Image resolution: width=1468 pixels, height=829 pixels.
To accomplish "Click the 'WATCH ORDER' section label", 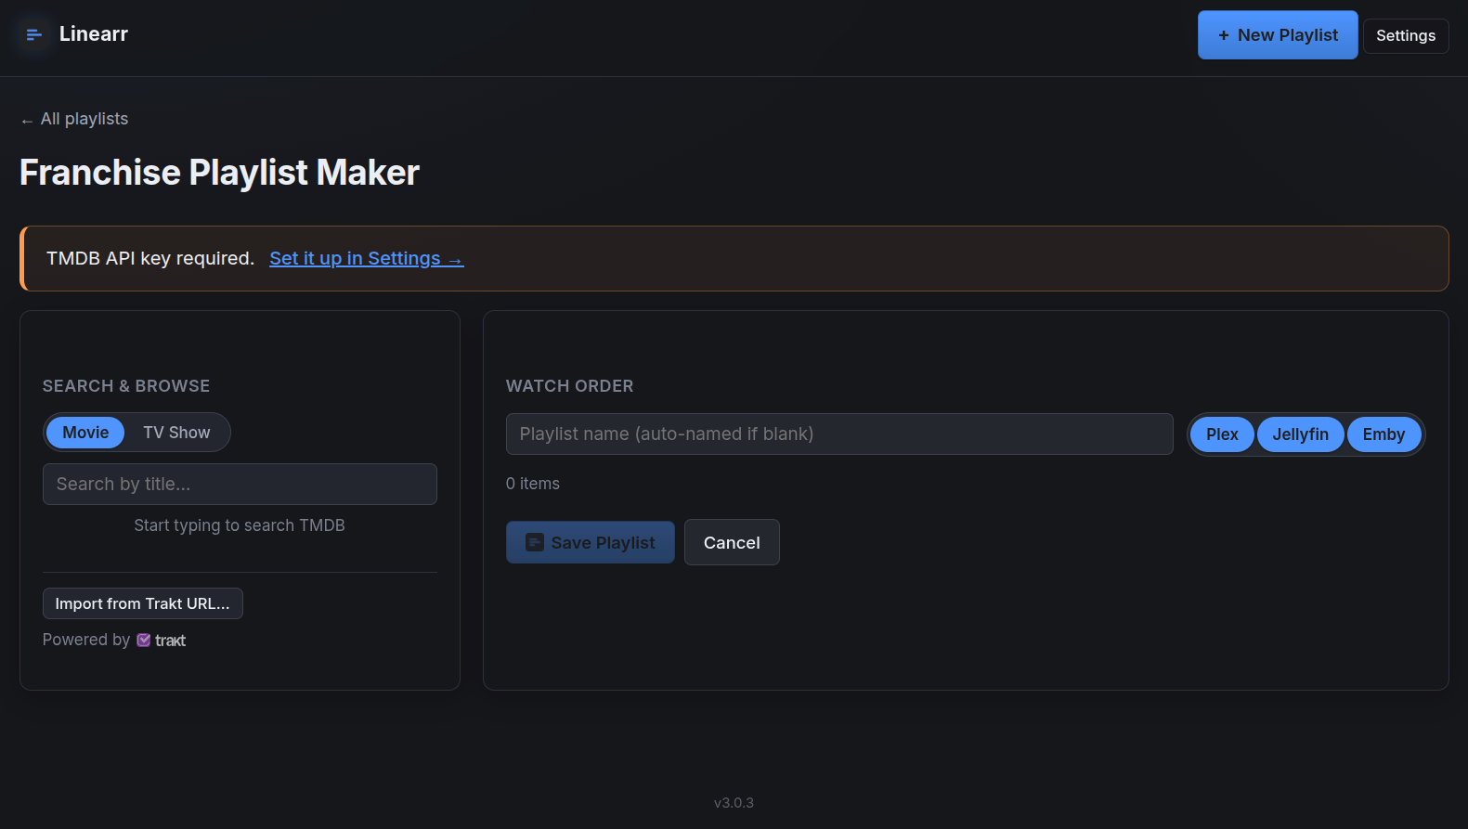I will (569, 386).
